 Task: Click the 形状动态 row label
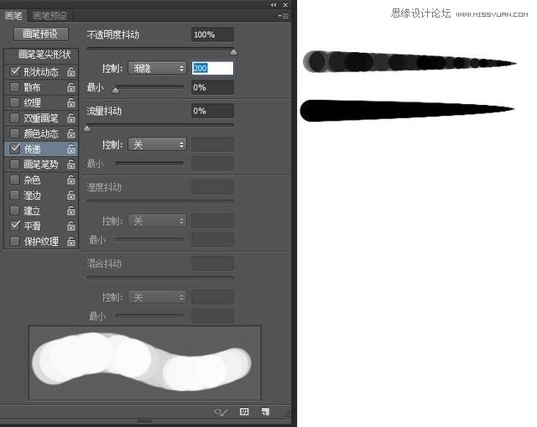41,72
